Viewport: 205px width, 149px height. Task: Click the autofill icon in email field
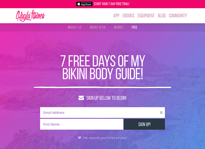[x=161, y=113]
